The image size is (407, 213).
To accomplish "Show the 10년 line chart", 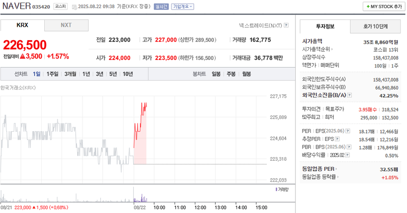I will 128,74.
